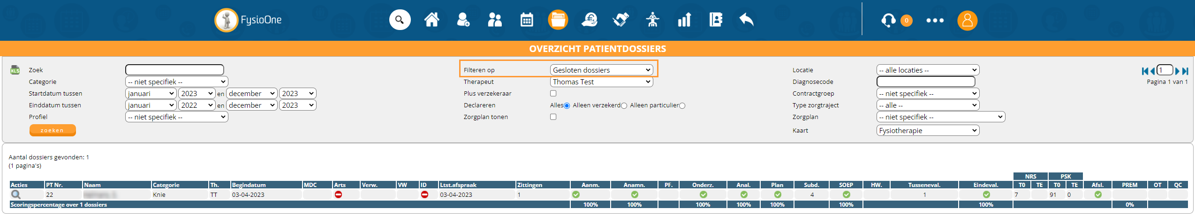Click the magnifier in the Acties column

[16, 195]
